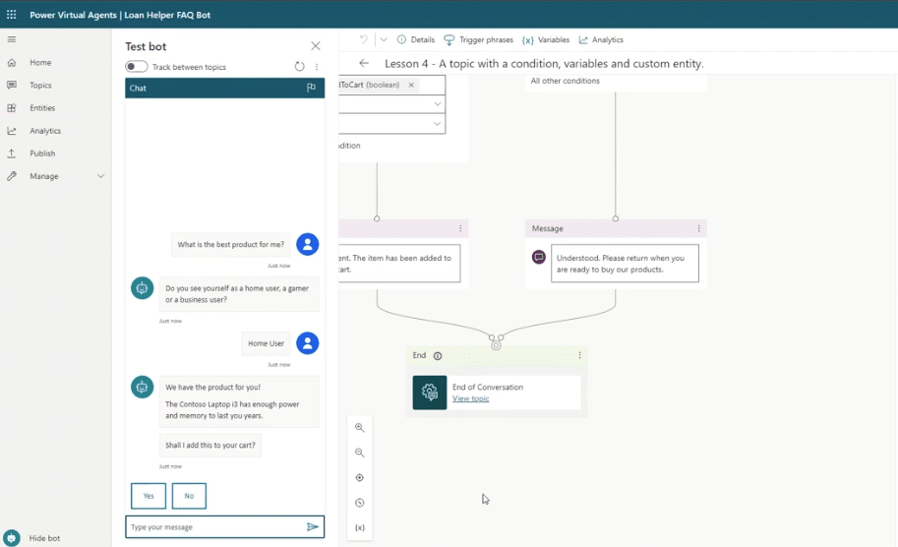Image resolution: width=898 pixels, height=547 pixels.
Task: Expand the Manage section chevron
Action: [x=100, y=176]
